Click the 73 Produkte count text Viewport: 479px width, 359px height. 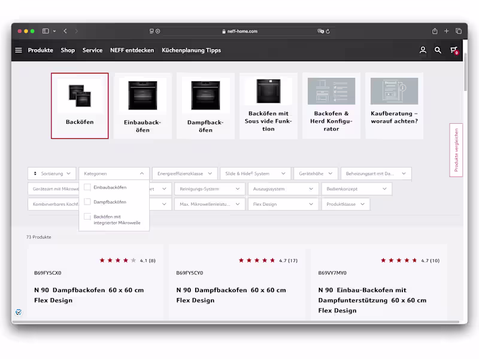39,237
